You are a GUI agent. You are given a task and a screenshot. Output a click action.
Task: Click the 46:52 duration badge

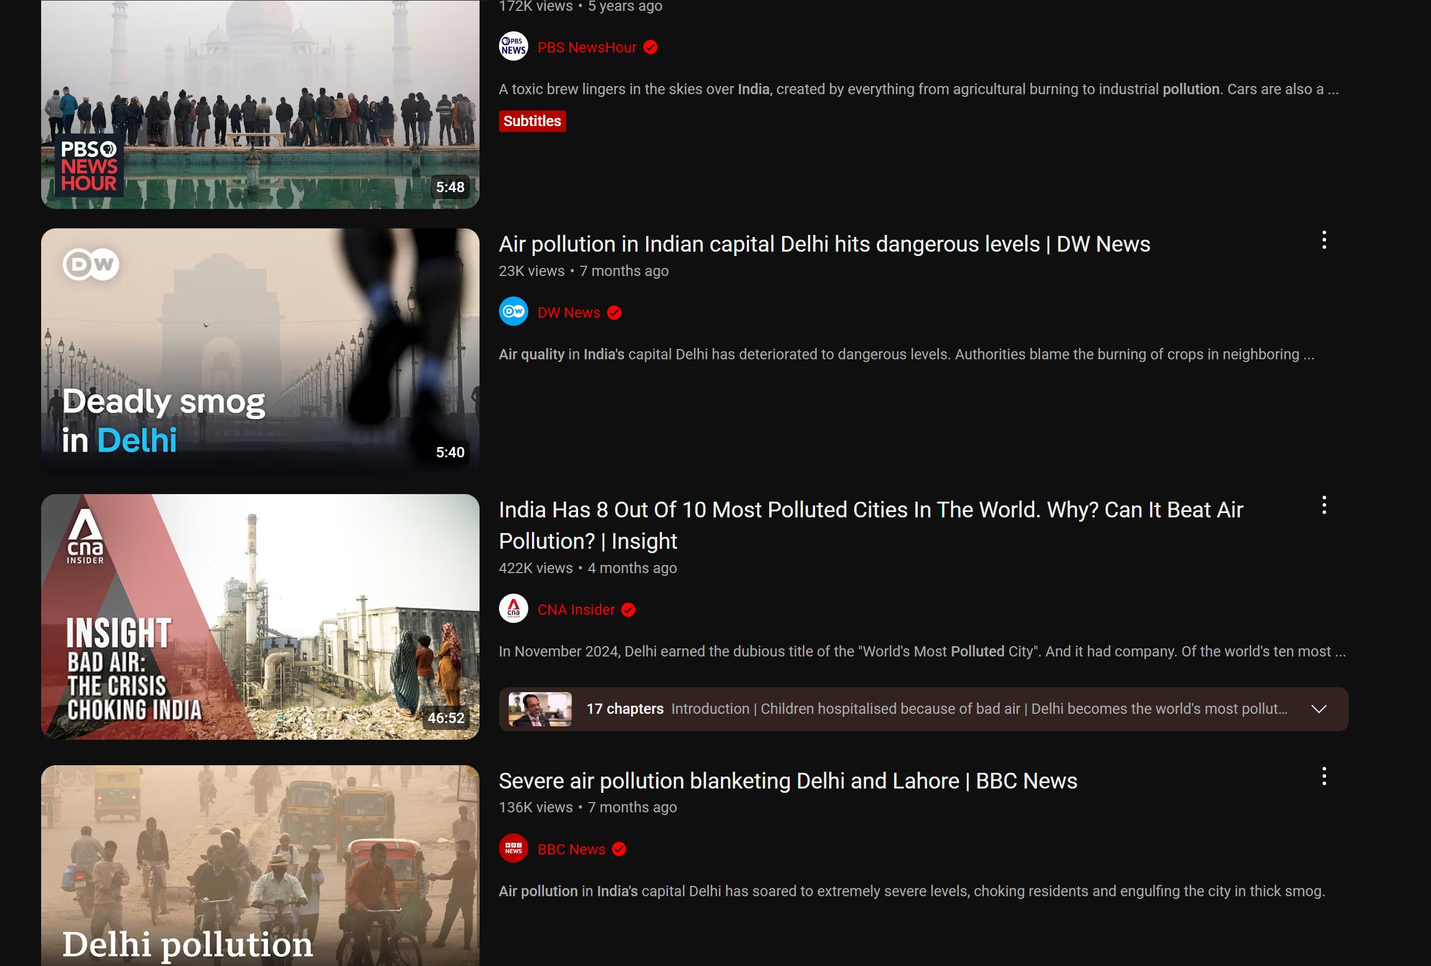[446, 718]
